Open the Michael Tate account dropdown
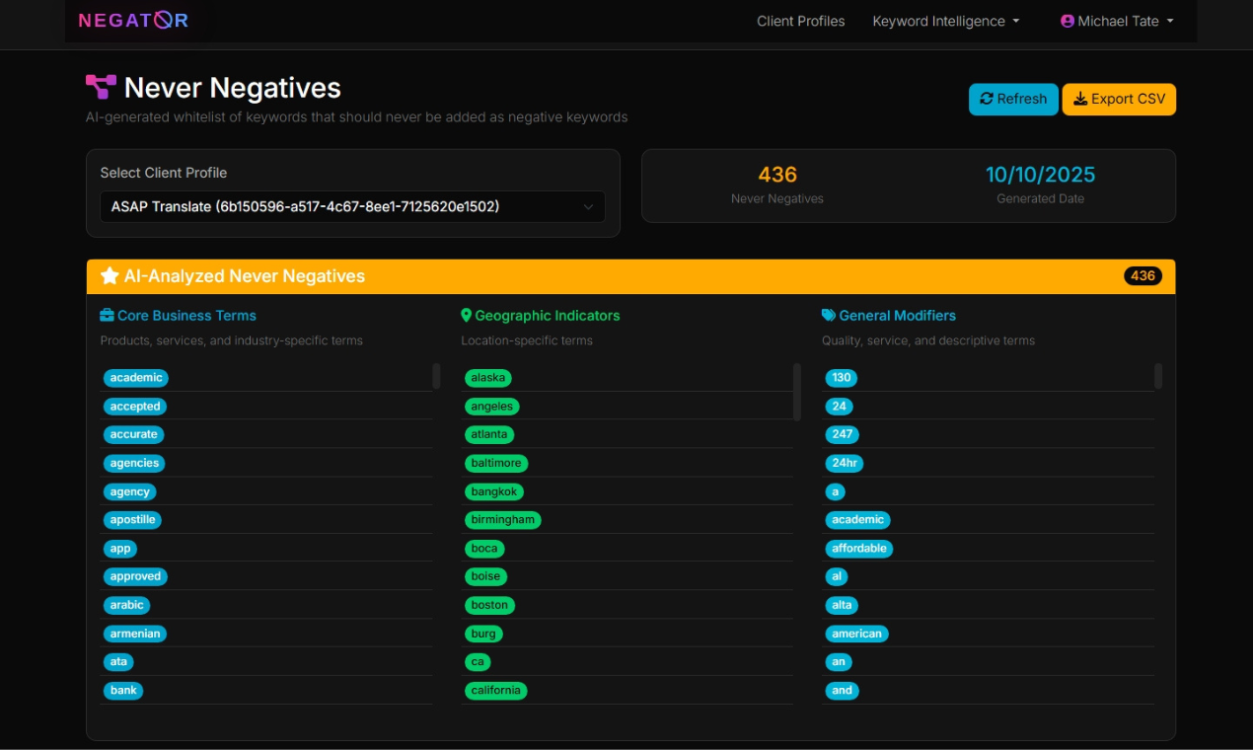 coord(1117,21)
